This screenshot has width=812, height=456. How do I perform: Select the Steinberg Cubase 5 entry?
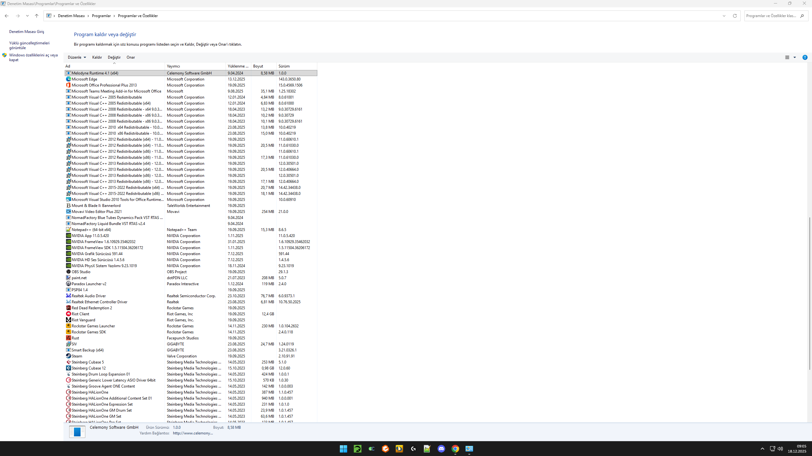tap(191, 362)
